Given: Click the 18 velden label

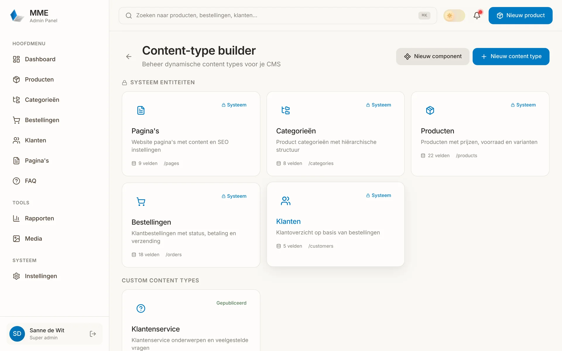Looking at the screenshot, I should click(149, 255).
